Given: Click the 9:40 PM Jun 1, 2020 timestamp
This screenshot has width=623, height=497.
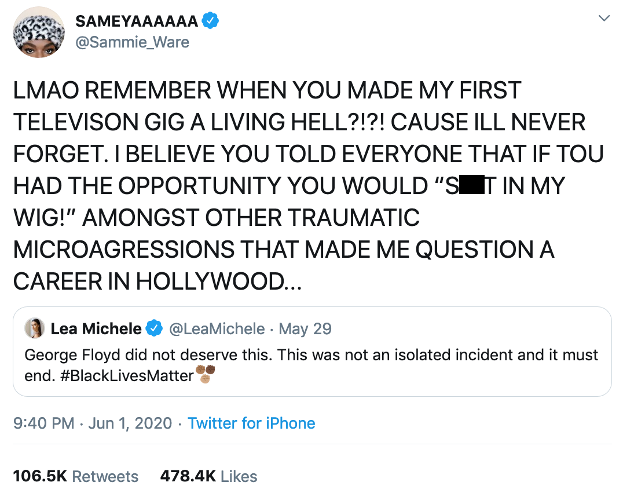Looking at the screenshot, I should 93,423.
